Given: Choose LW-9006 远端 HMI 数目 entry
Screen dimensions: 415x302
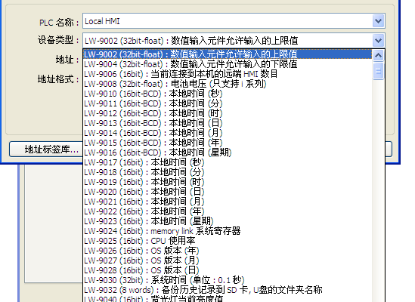Looking at the screenshot, I should coord(228,74).
